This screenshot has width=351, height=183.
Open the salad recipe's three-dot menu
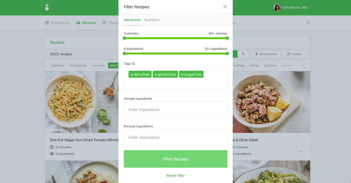[301, 151]
